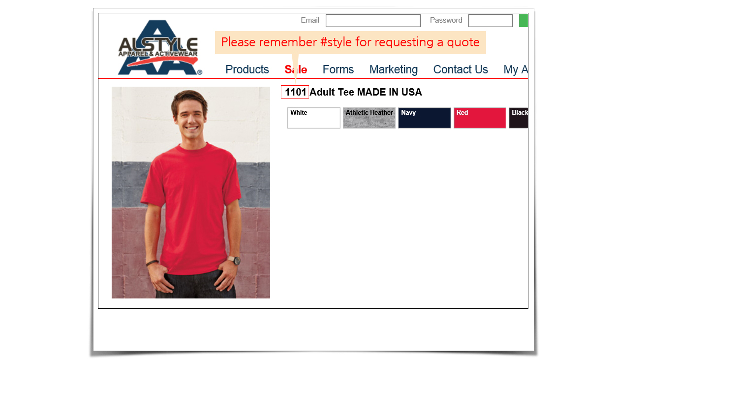Screen dimensions: 738x394
Task: Click the Alstyle Apparel logo
Action: 159,48
